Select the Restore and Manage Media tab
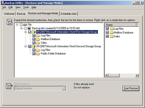 pyautogui.click(x=43, y=13)
